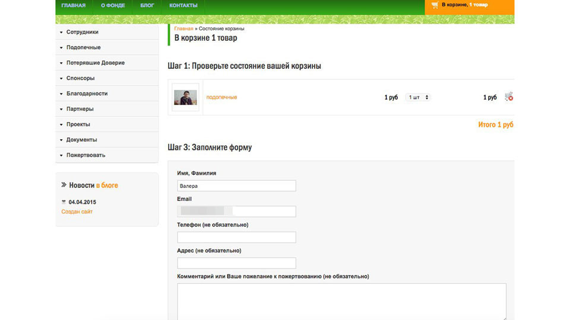The width and height of the screenshot is (570, 320).
Task: Click into the Комментарий text area
Action: [x=342, y=302]
